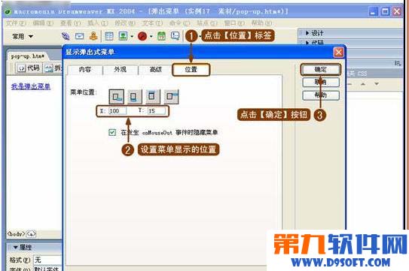This screenshot has height=271, width=409.
Task: Open the 常用 insert bar dropdown
Action: 23,37
